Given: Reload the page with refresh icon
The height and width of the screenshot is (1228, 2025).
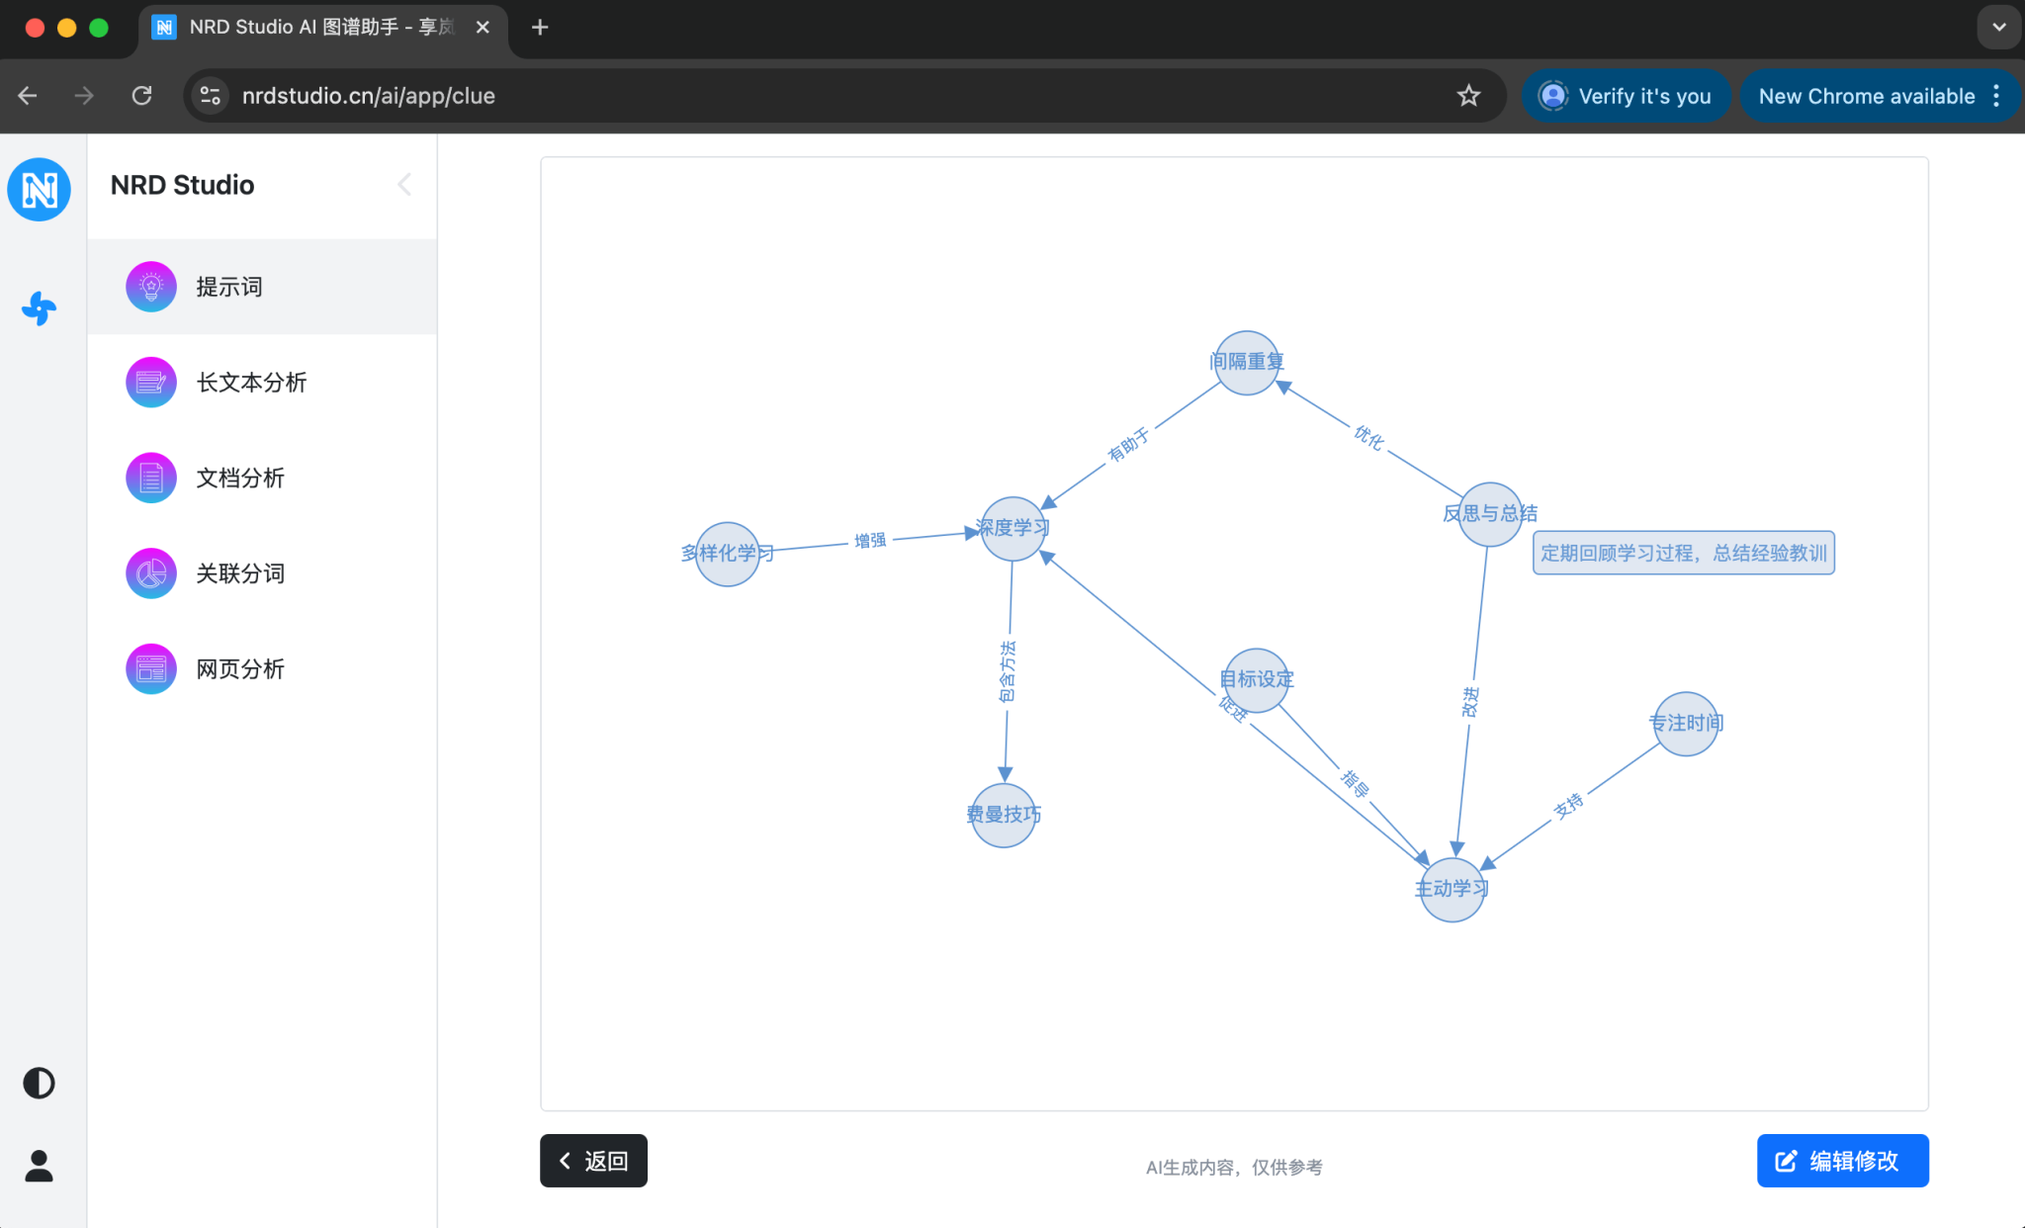Looking at the screenshot, I should coord(141,96).
